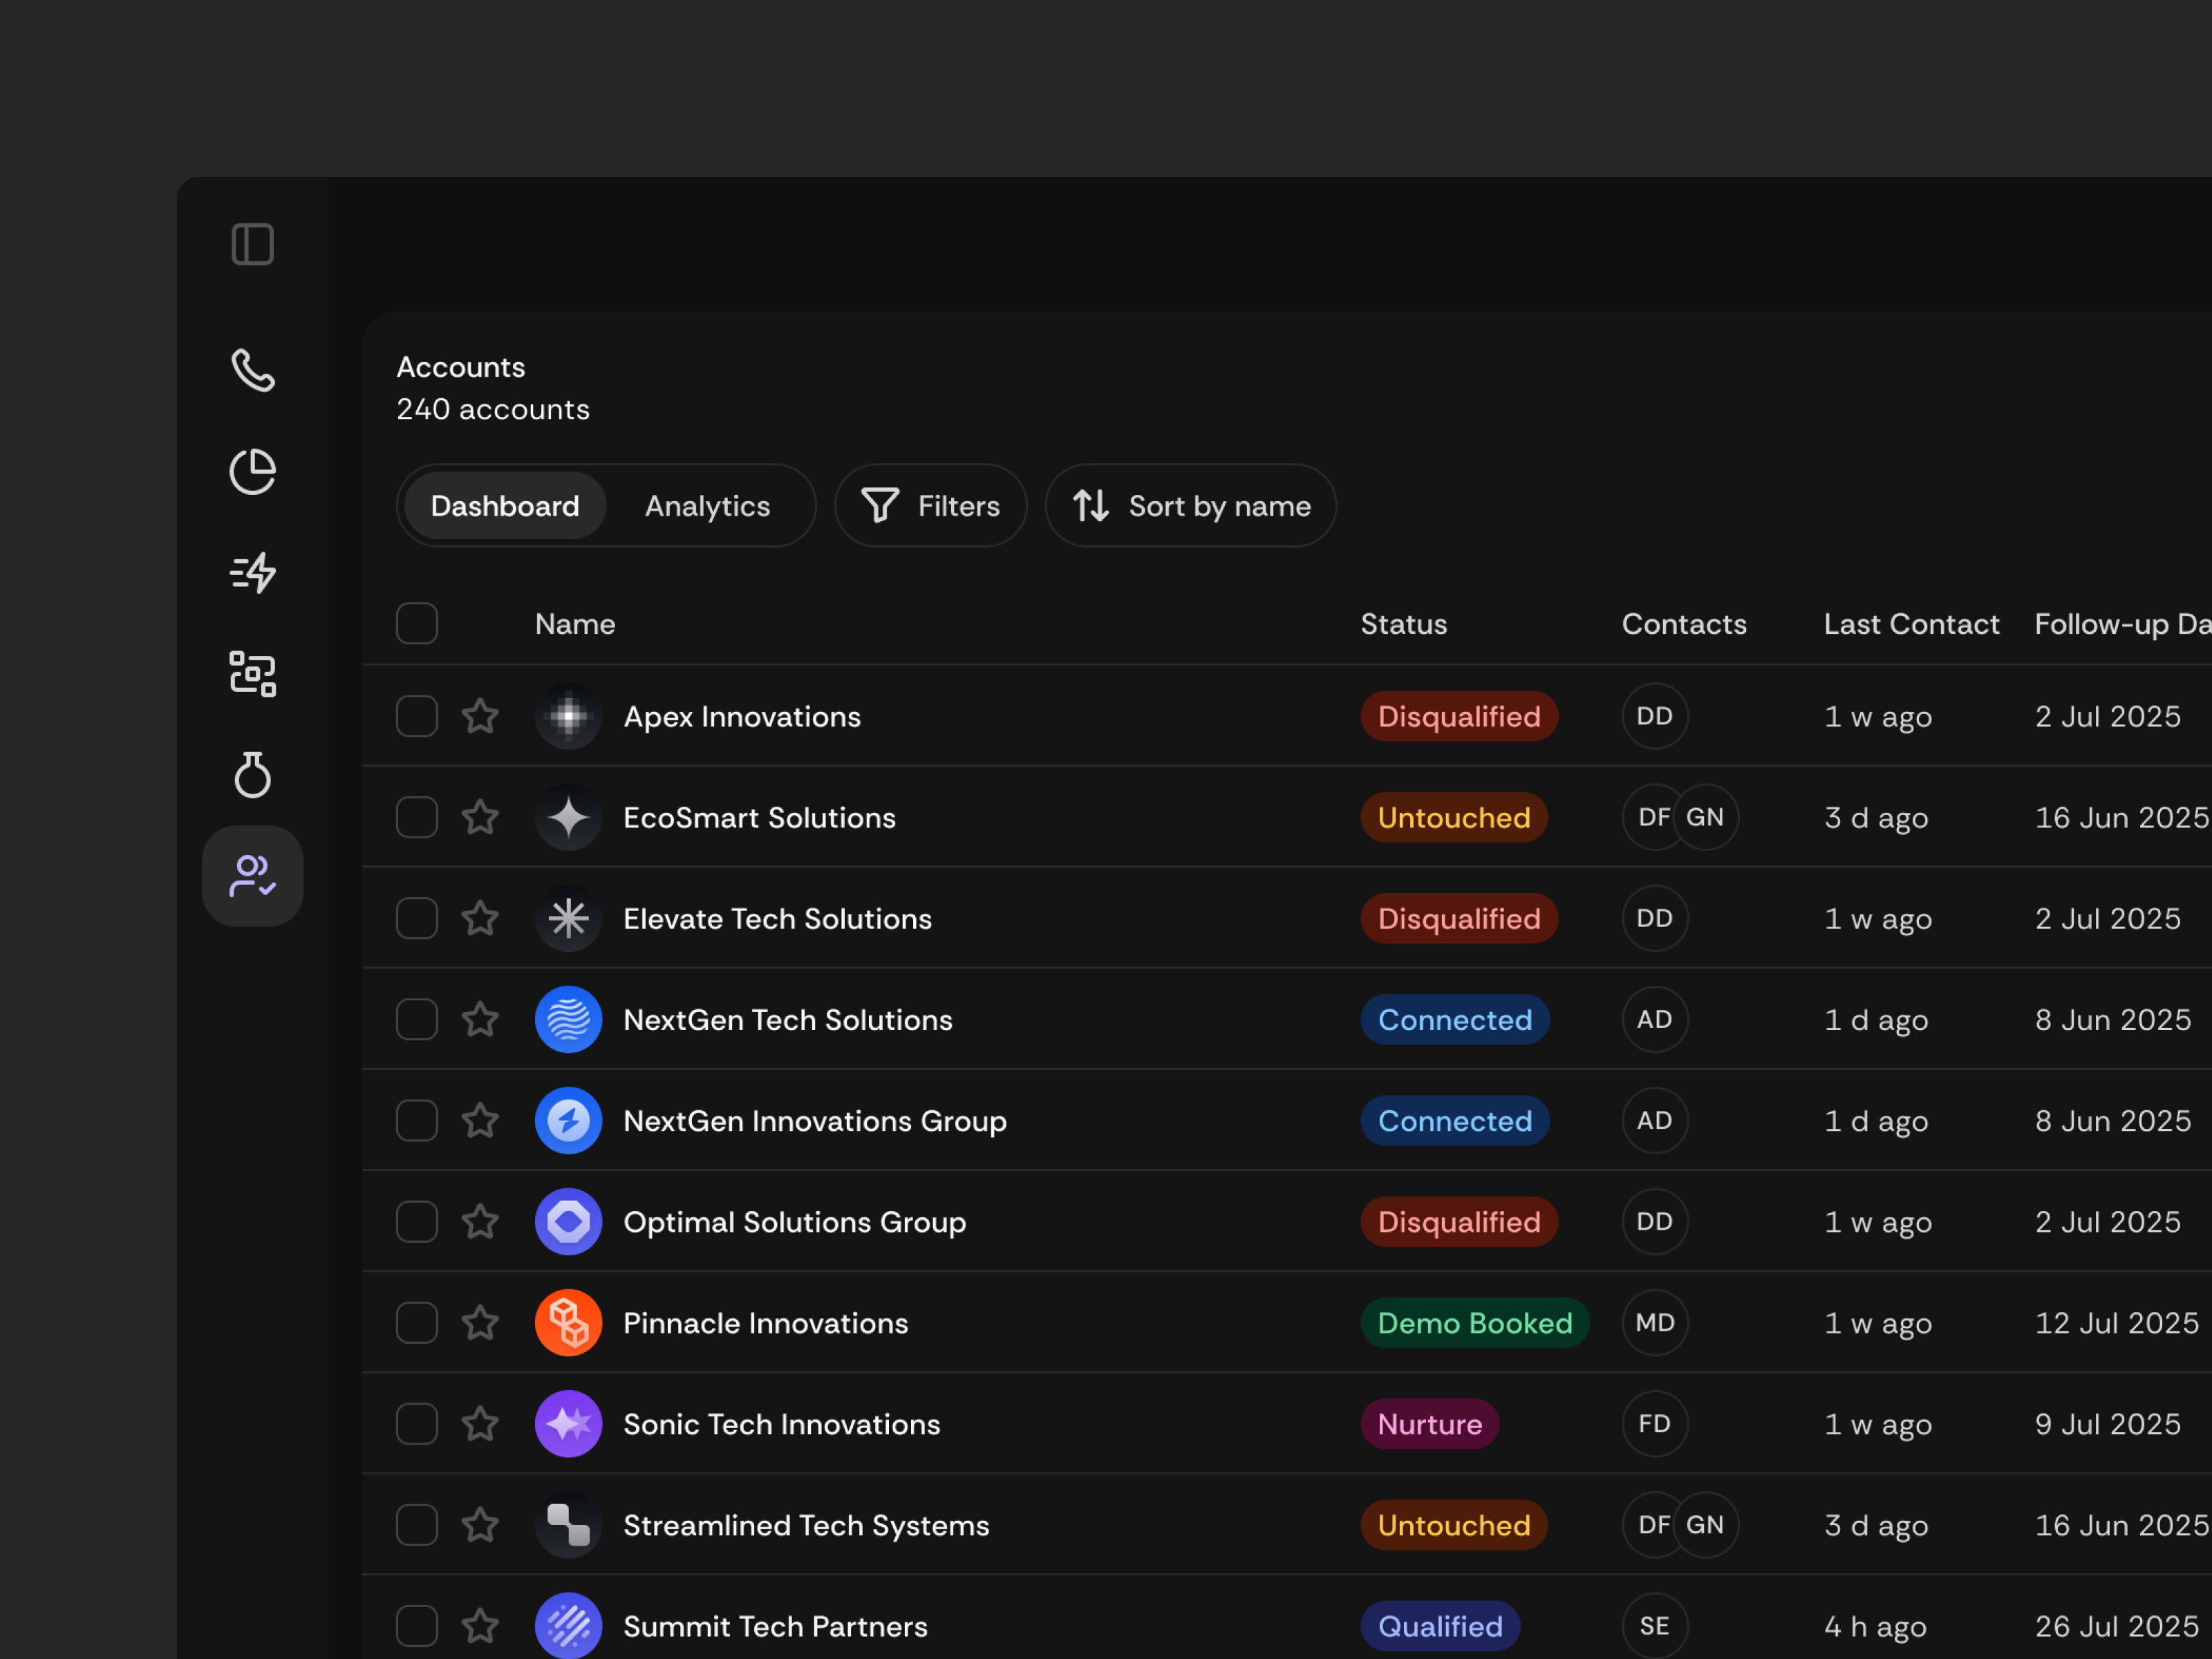This screenshot has height=1659, width=2212.
Task: Open the Elevate Tech Solutions account name
Action: click(778, 918)
